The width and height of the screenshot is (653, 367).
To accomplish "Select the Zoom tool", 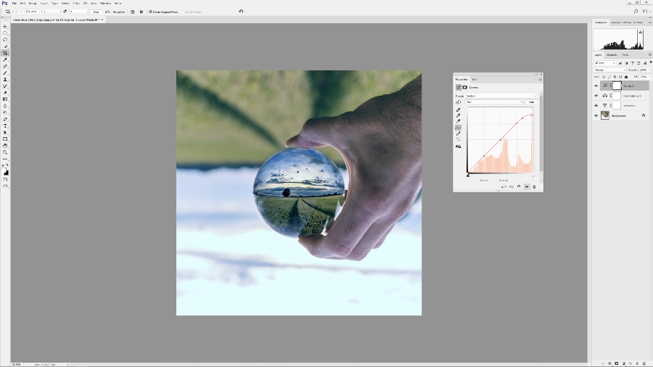I will [x=5, y=152].
